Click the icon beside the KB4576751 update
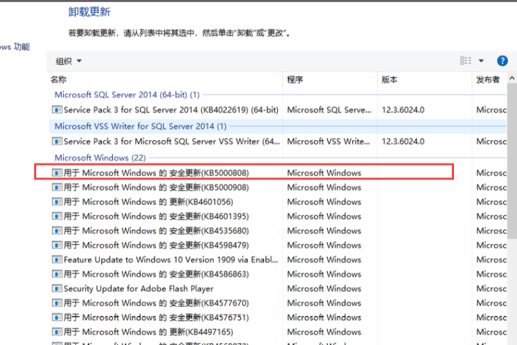517x345 pixels. [x=57, y=317]
